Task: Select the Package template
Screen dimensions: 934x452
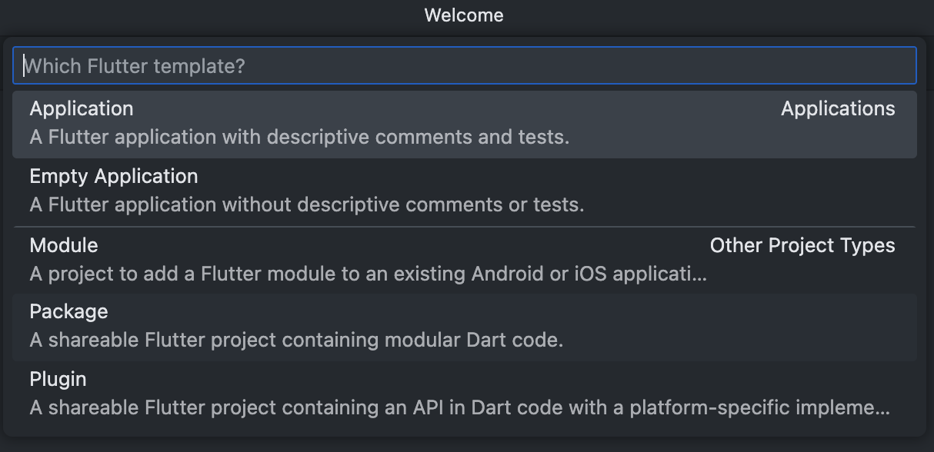Action: pyautogui.click(x=464, y=327)
